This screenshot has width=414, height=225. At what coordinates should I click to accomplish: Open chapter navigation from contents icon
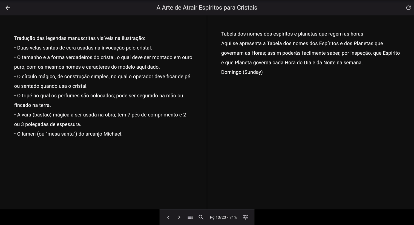(190, 217)
